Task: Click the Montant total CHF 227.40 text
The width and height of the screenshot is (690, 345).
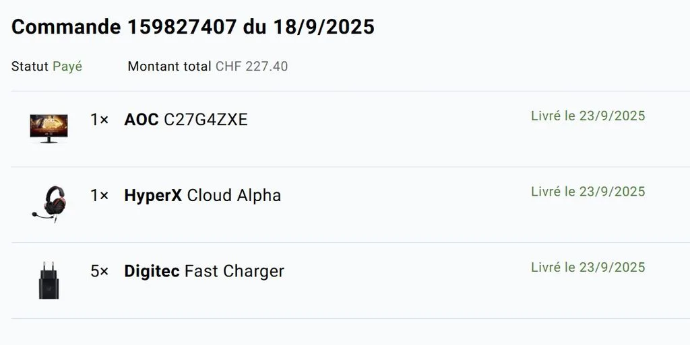Action: pos(208,67)
